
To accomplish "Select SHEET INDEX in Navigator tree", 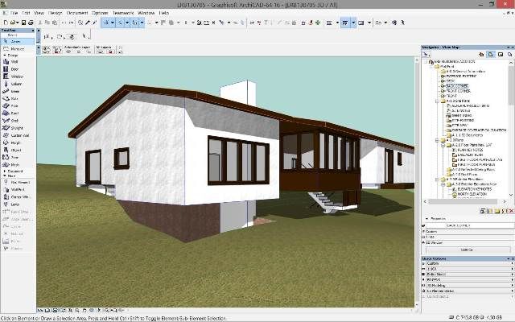I will (462, 116).
